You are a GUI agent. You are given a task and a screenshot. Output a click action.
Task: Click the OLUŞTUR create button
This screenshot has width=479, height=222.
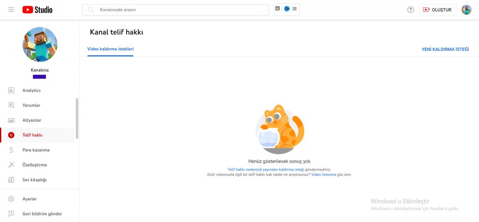(x=438, y=10)
